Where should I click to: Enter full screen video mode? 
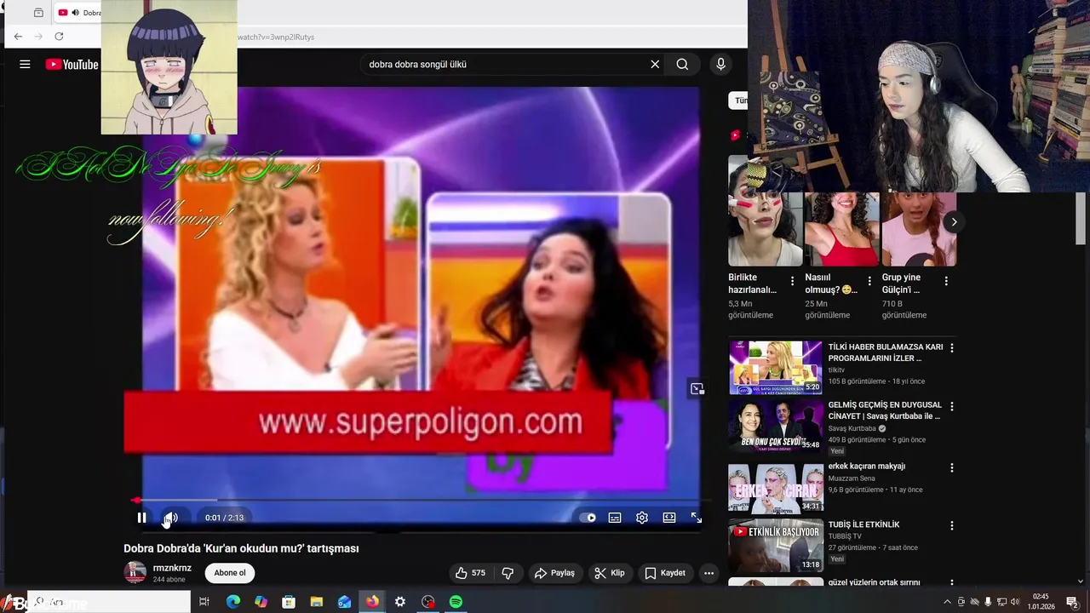point(696,518)
